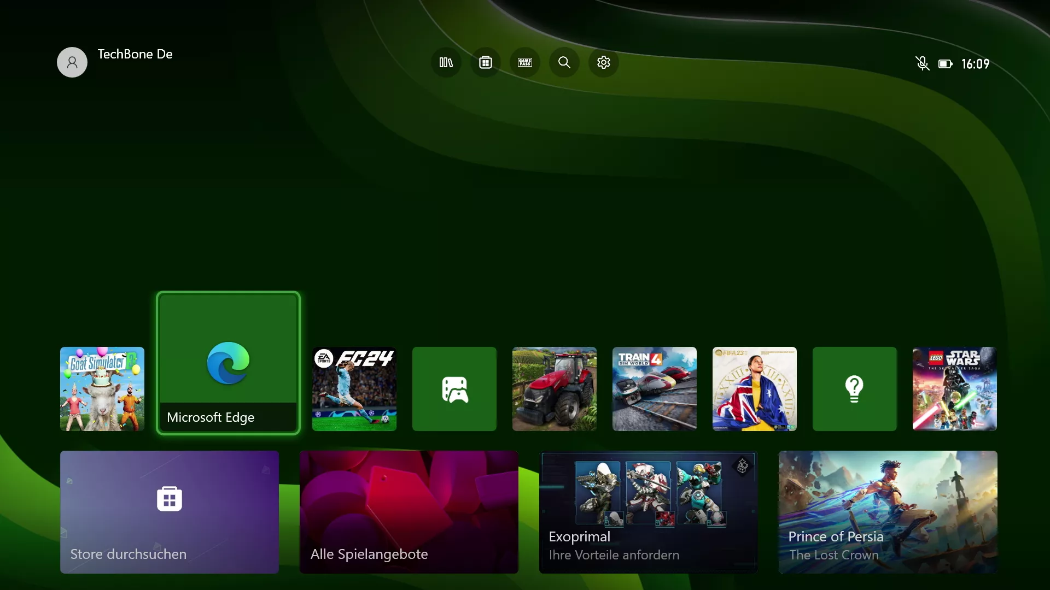Launch the FIFA 23 tile
1050x590 pixels.
pos(755,389)
